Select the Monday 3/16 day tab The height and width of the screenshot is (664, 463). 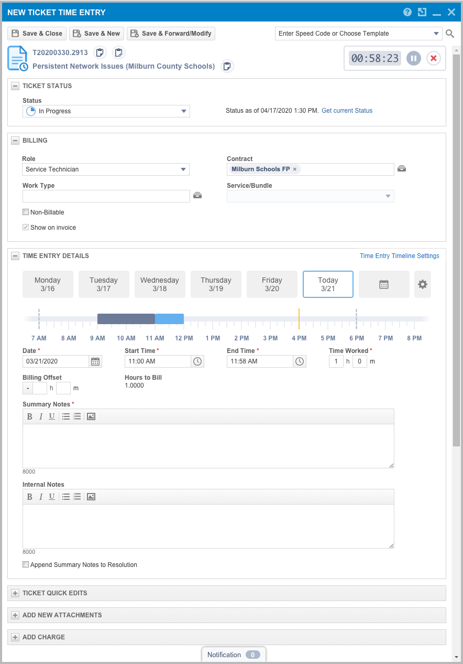coord(48,284)
